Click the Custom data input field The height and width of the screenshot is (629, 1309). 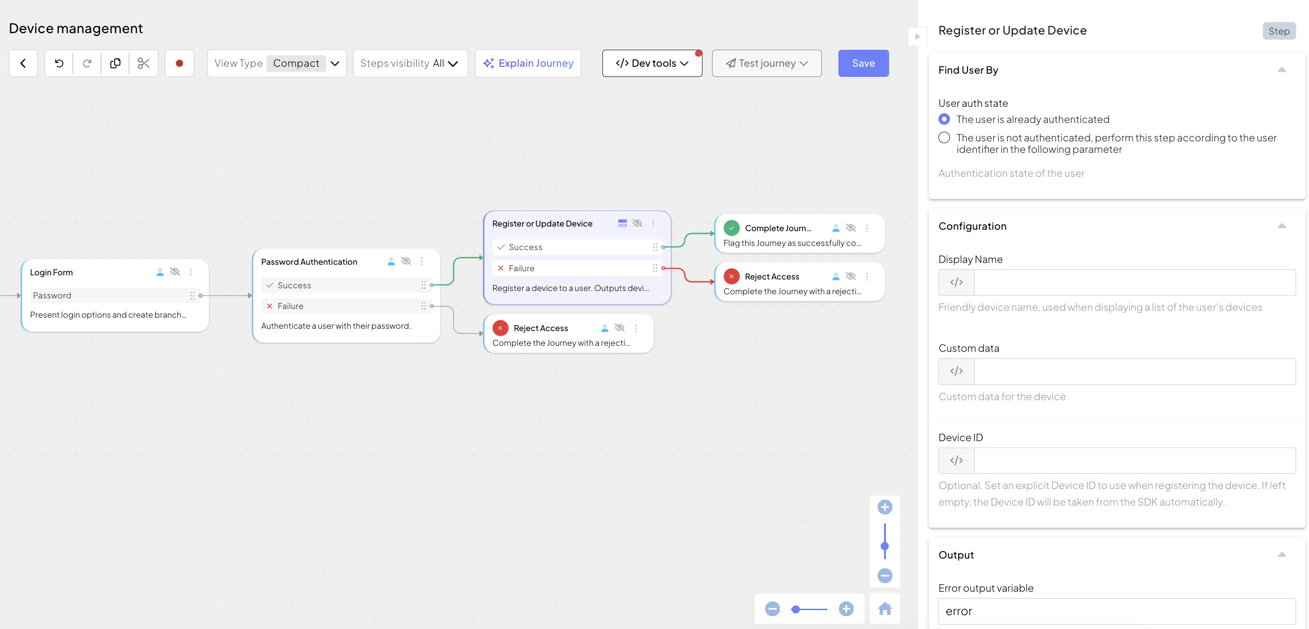(x=1135, y=371)
